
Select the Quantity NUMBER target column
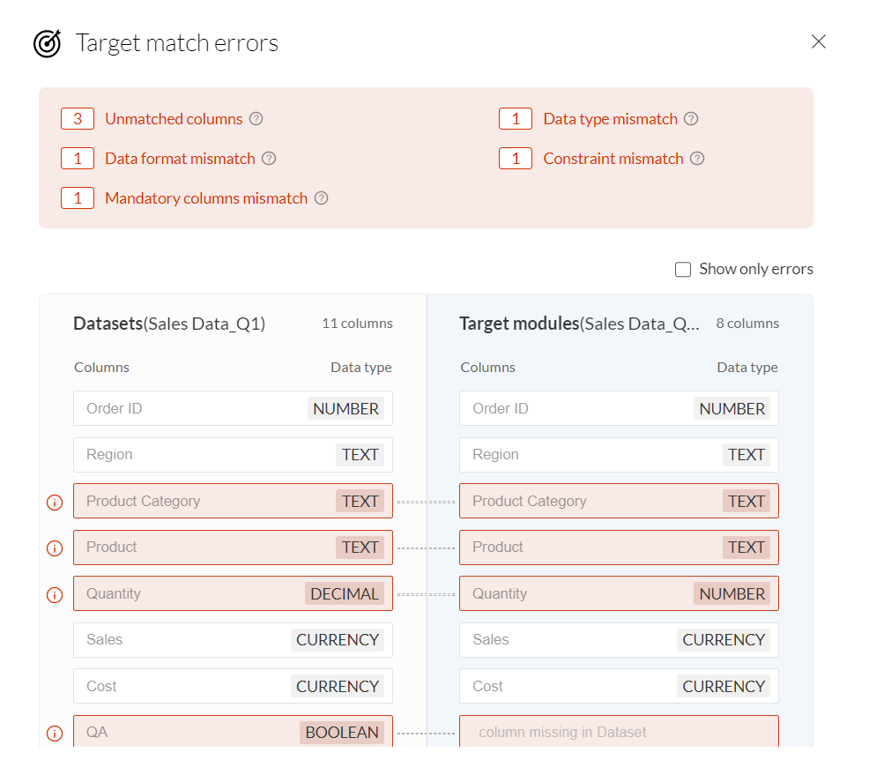[x=619, y=593]
